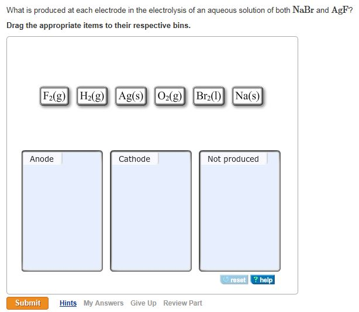
Task: Click the F₂(g) draggable tile
Action: pyautogui.click(x=54, y=96)
